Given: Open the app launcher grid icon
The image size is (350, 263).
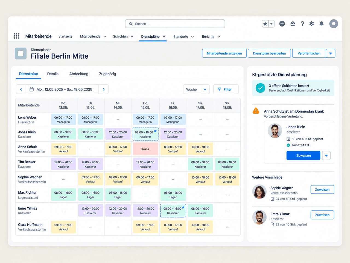Looking at the screenshot, I should click(17, 36).
